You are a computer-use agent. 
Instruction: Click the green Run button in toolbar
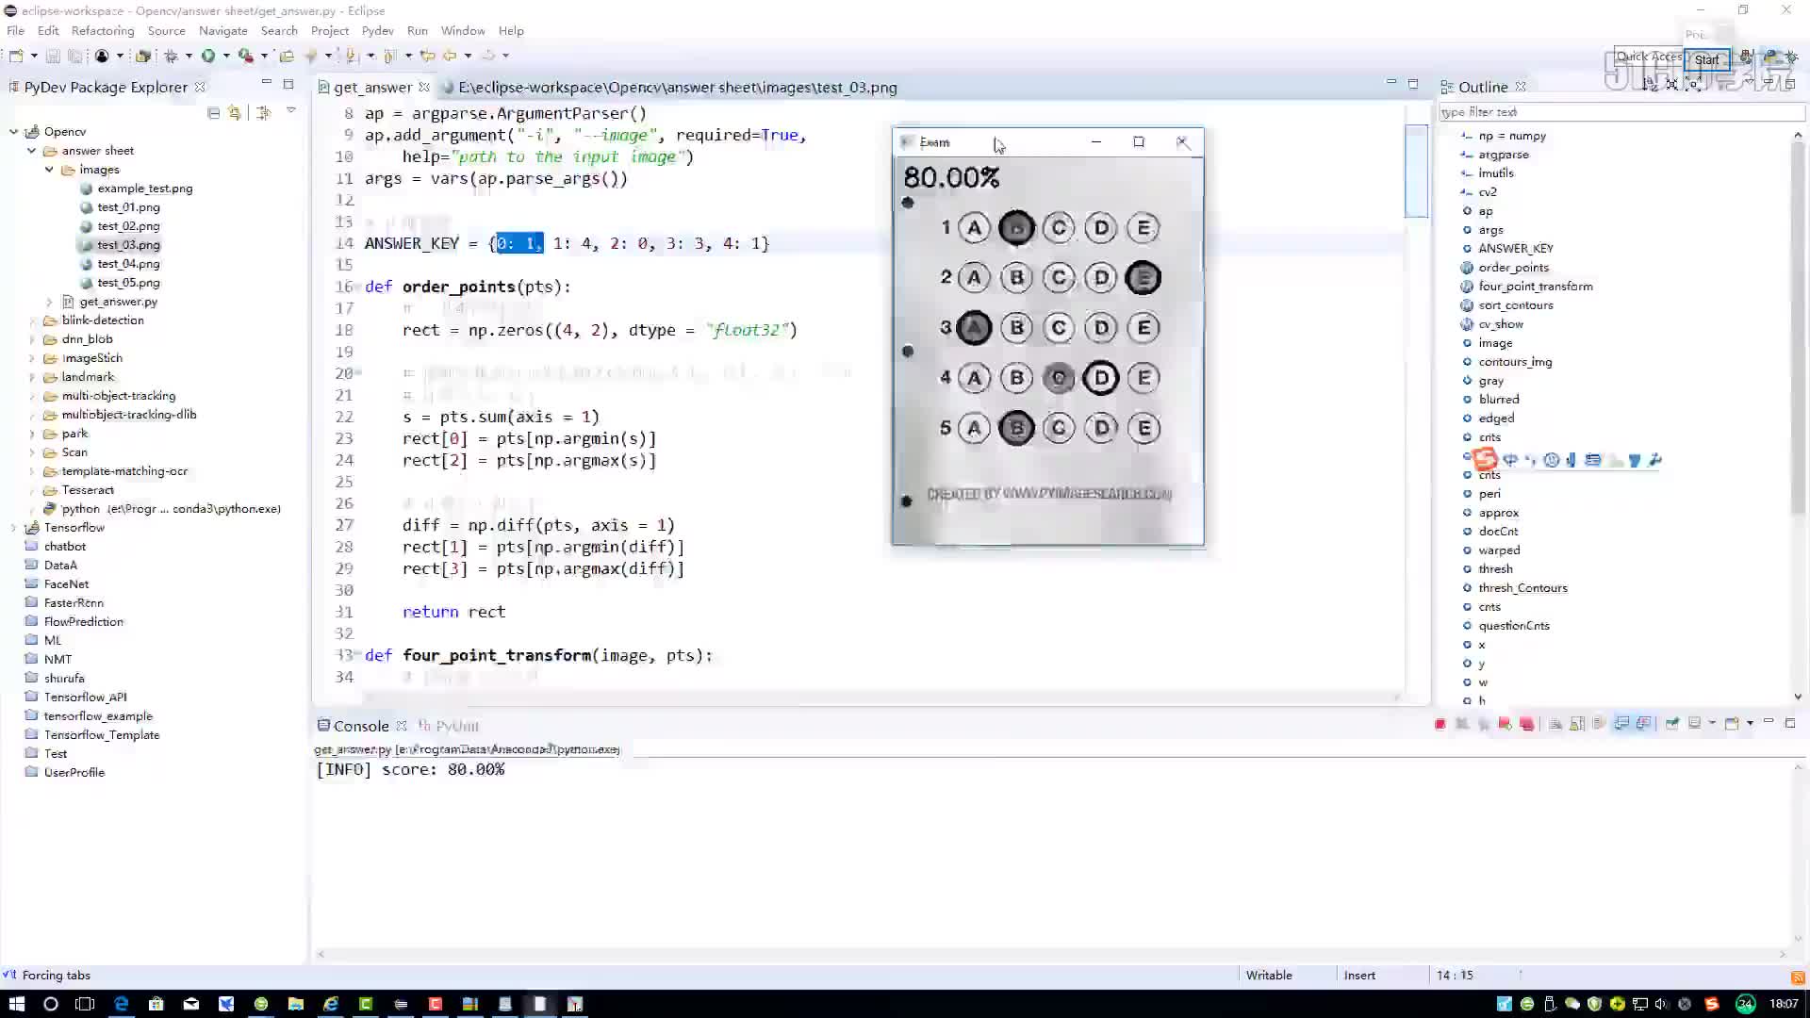pos(208,56)
